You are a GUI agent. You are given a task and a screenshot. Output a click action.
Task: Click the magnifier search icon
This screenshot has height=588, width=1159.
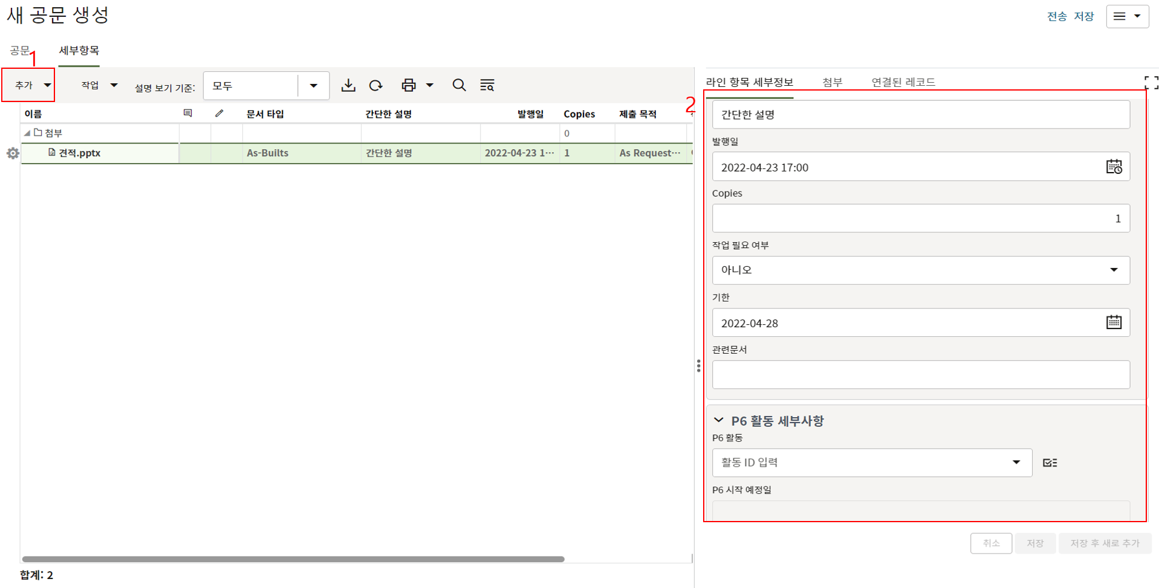459,85
